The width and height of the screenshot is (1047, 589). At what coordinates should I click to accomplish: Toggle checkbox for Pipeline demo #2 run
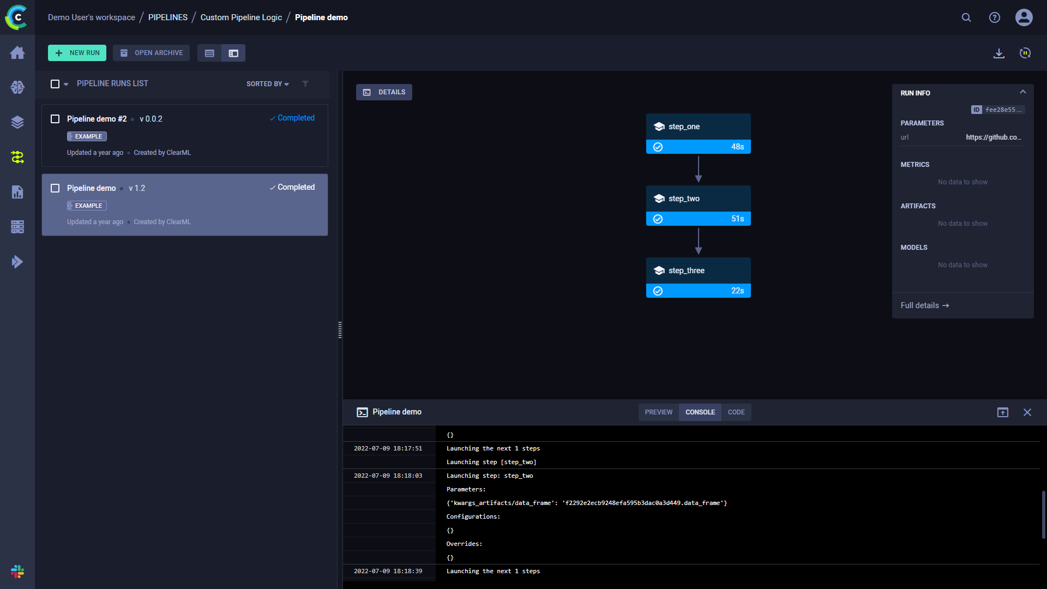[x=55, y=119]
